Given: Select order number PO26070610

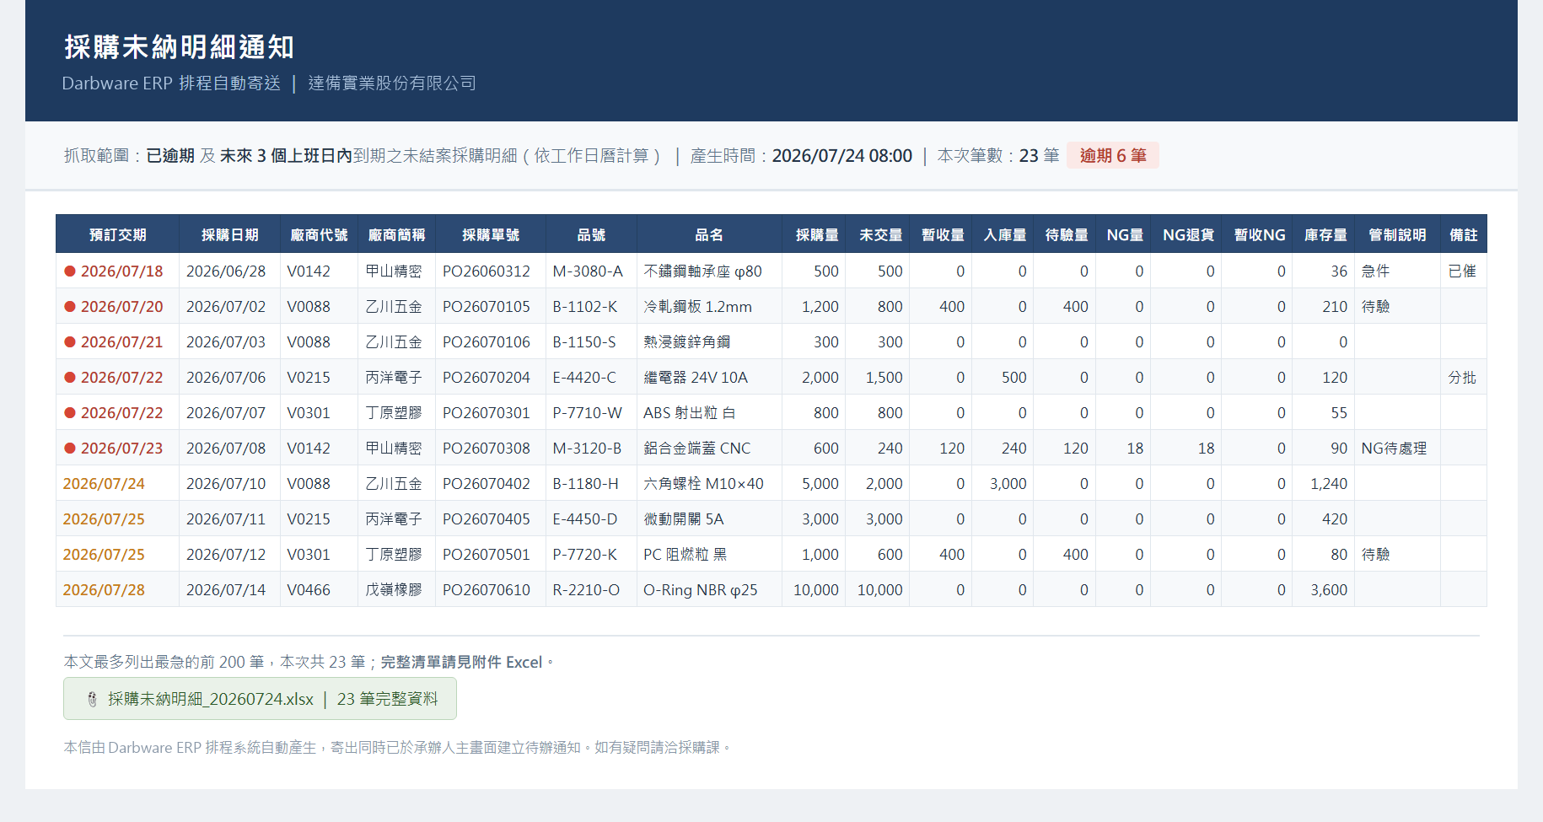Looking at the screenshot, I should (x=487, y=590).
